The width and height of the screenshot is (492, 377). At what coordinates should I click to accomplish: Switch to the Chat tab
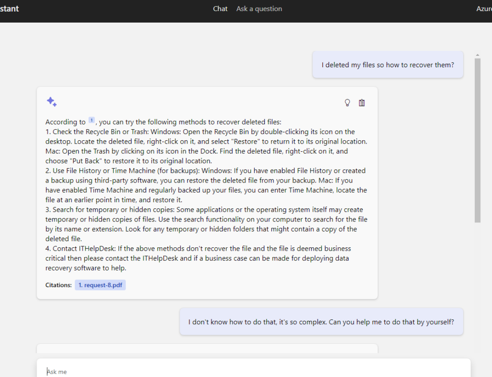pyautogui.click(x=220, y=9)
